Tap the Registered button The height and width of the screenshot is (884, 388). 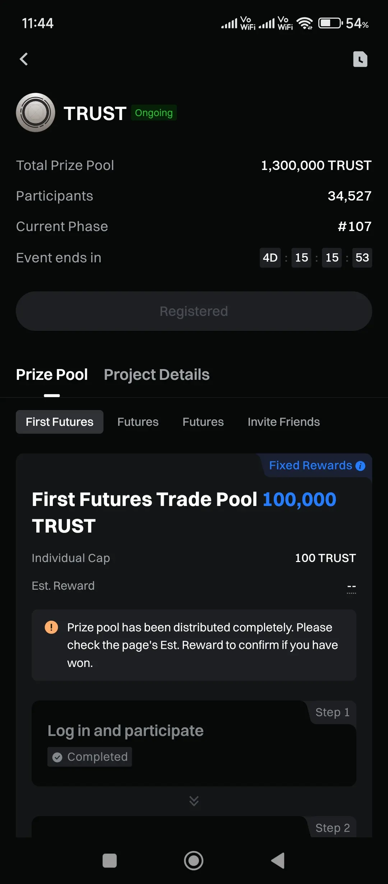point(194,311)
